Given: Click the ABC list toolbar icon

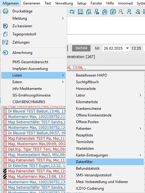Looking at the screenshot, I should [x=81, y=12].
